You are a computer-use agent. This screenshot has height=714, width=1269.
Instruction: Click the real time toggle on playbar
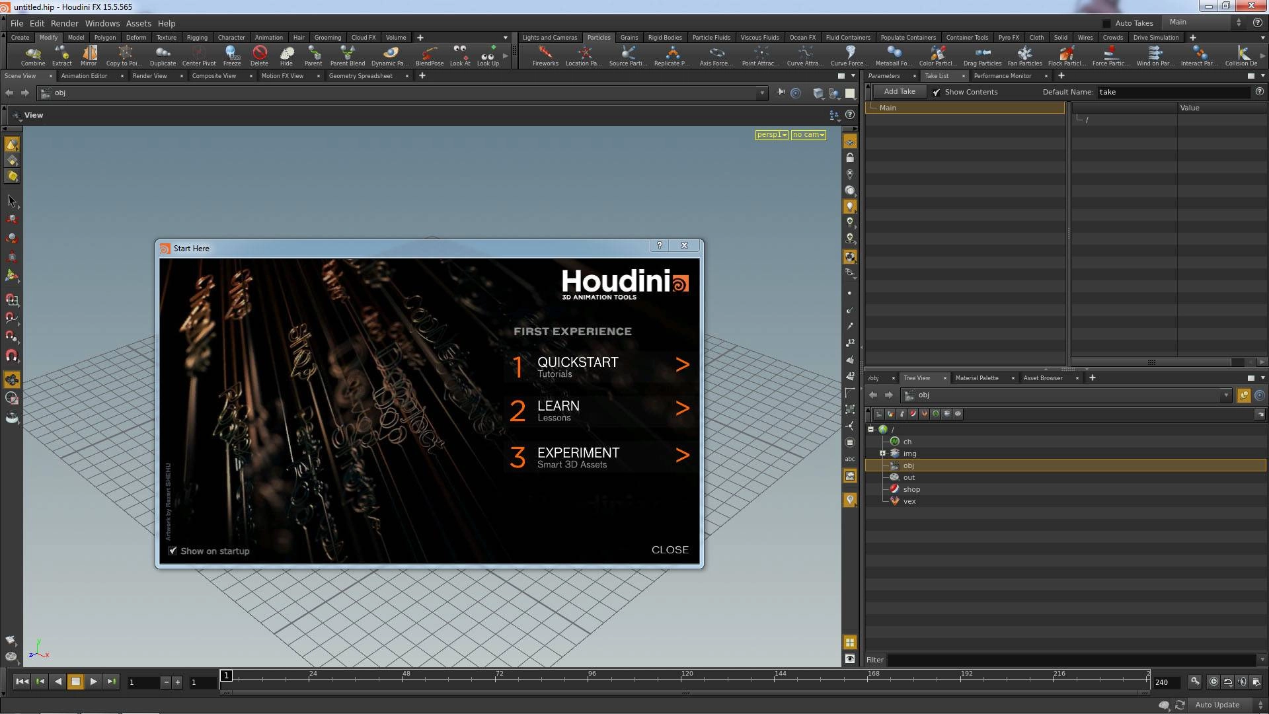[x=1213, y=682]
